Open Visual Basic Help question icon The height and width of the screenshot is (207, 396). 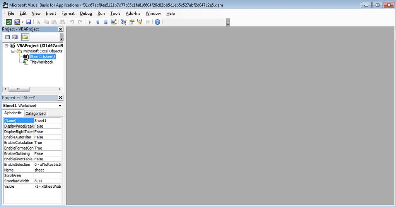[157, 22]
